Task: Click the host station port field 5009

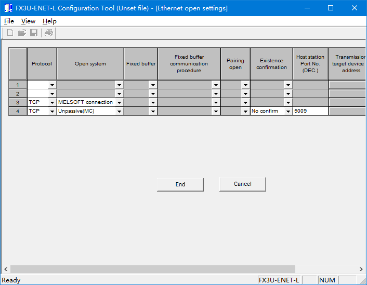Action: click(310, 111)
